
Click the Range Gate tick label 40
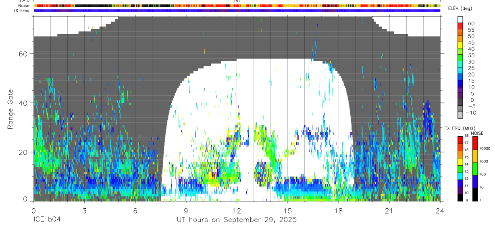[23, 103]
